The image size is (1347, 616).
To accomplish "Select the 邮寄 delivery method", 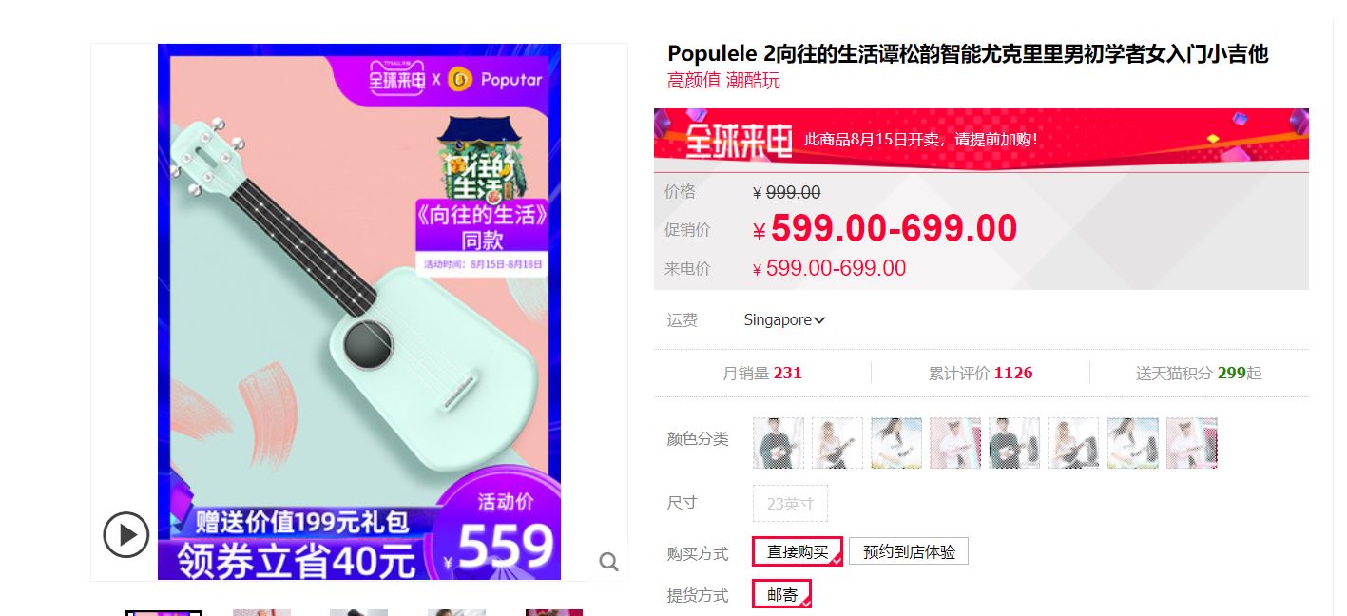I will 781,594.
